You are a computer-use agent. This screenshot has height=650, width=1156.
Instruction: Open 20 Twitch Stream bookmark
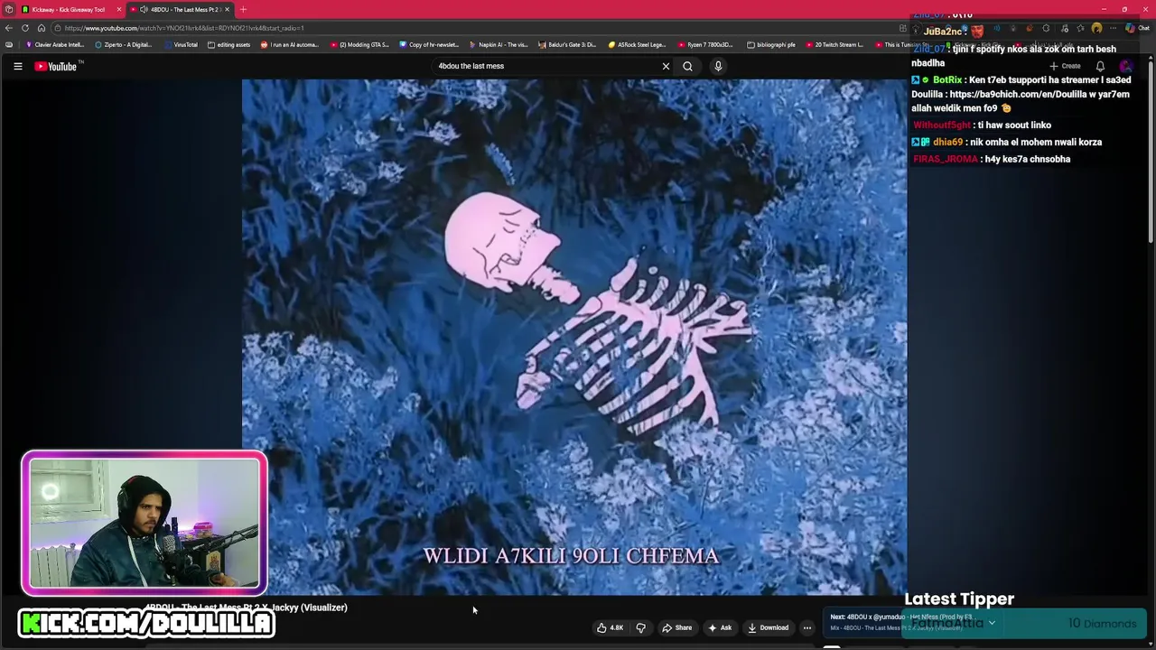(x=835, y=44)
